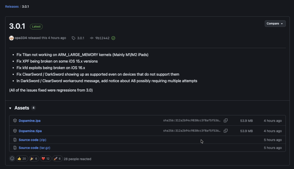Image resolution: width=294 pixels, height=169 pixels.
Task: Click the regressions from 3.0 sentence
Action: 51,90
